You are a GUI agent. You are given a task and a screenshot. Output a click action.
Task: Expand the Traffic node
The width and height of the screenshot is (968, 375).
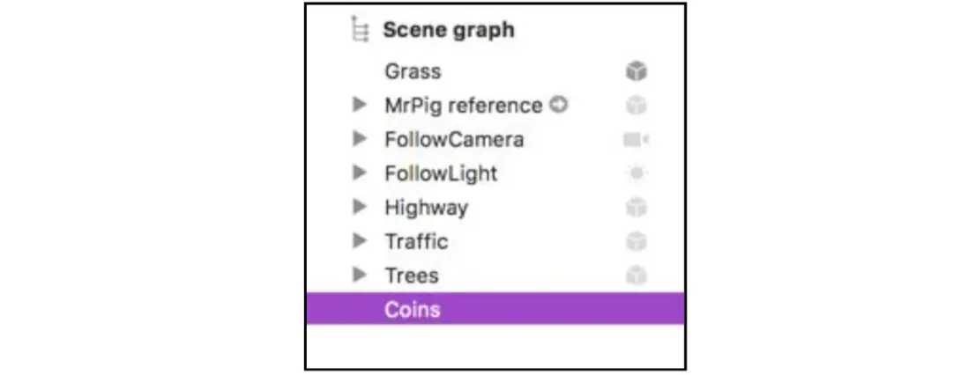click(x=359, y=241)
